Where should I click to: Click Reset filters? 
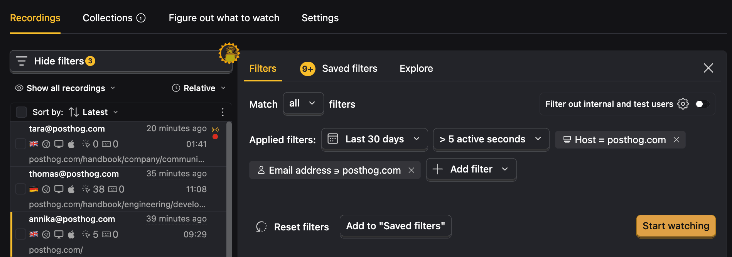tap(292, 227)
